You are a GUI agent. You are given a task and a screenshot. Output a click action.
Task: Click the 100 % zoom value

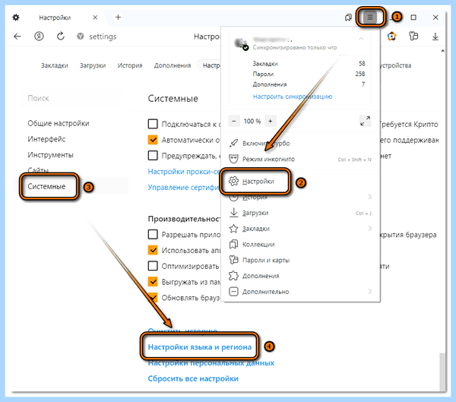coord(252,121)
